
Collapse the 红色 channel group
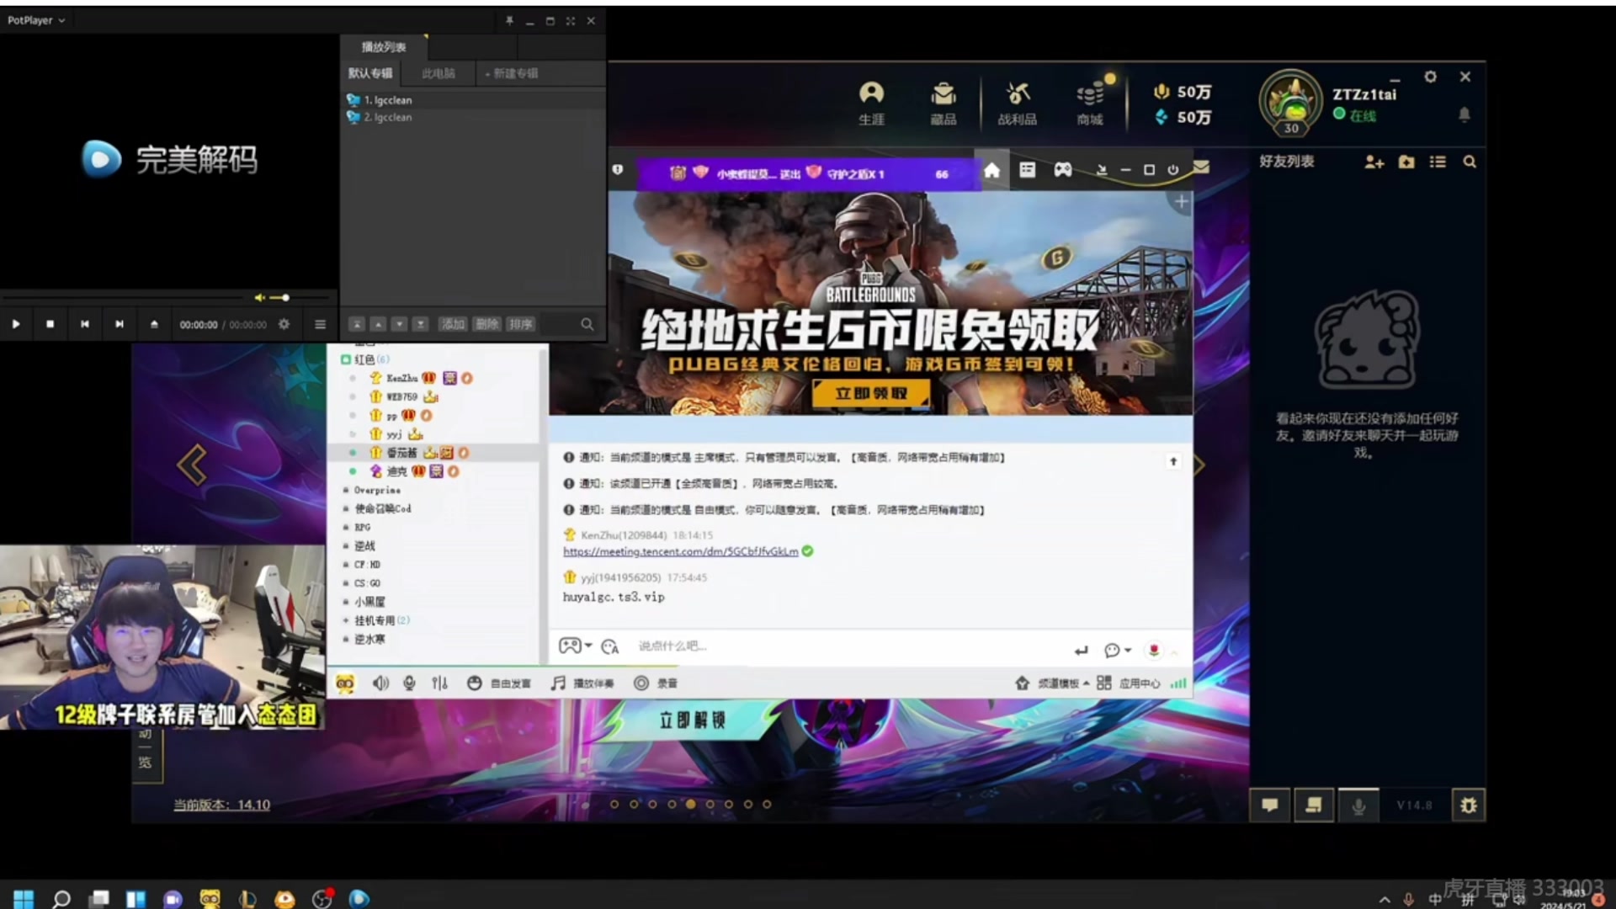[x=345, y=359]
